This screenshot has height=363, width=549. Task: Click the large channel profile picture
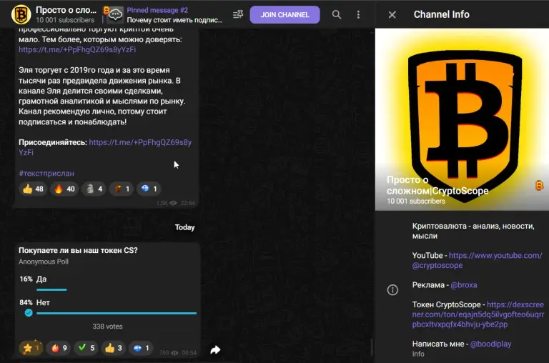click(x=462, y=119)
